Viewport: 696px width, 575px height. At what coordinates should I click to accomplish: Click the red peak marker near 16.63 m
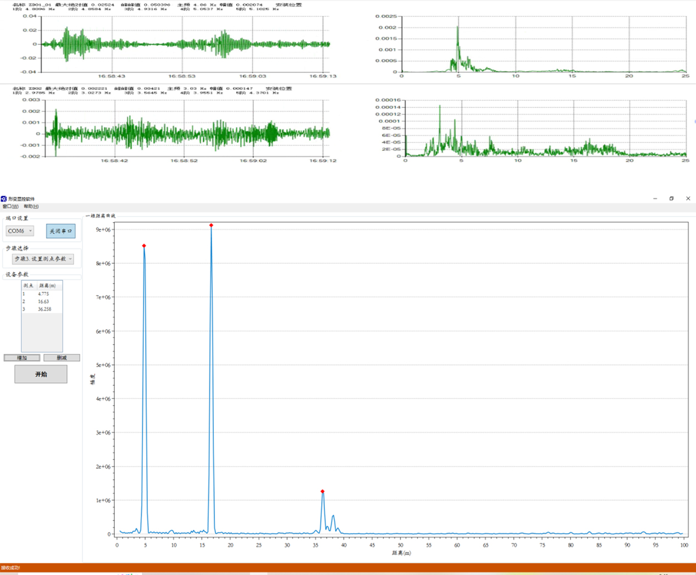point(211,225)
